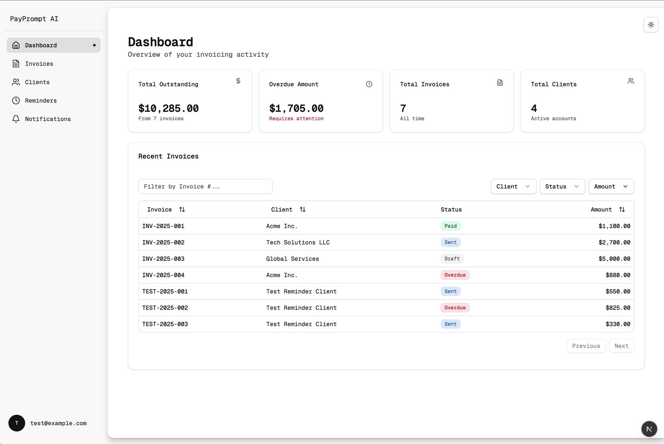Click the Previous pagination button
The width and height of the screenshot is (664, 444).
[586, 346]
